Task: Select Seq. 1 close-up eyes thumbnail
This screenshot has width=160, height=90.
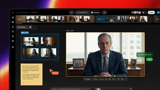Action: point(74,19)
